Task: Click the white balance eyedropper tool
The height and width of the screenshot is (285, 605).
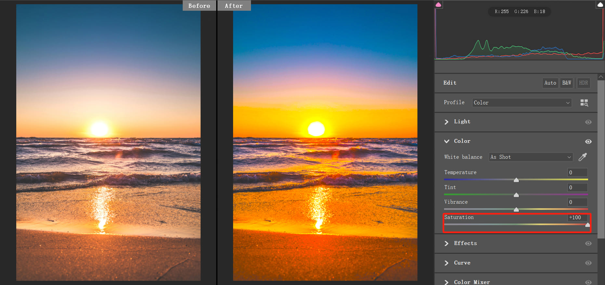Action: [x=583, y=157]
